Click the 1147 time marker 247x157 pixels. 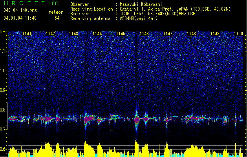tap(168, 34)
